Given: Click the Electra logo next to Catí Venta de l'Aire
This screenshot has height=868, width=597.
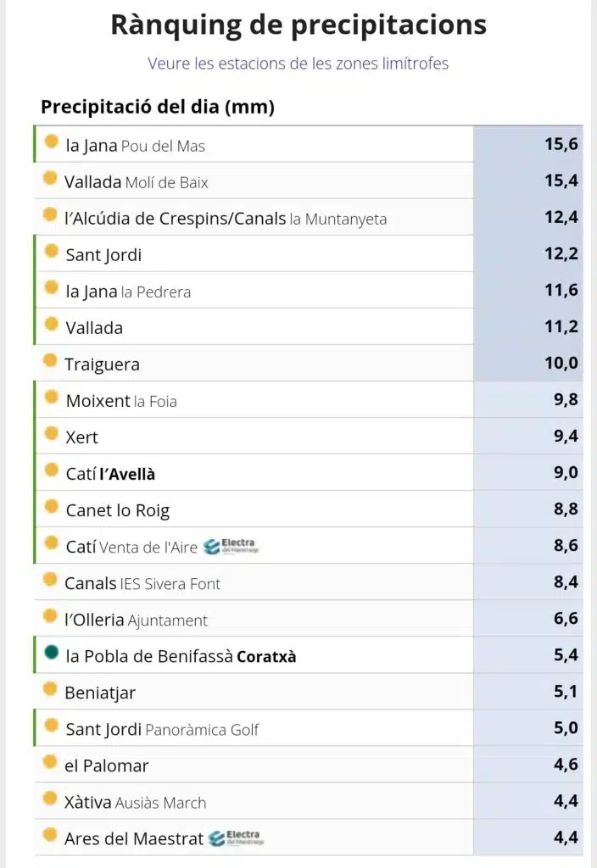Looking at the screenshot, I should click(231, 547).
